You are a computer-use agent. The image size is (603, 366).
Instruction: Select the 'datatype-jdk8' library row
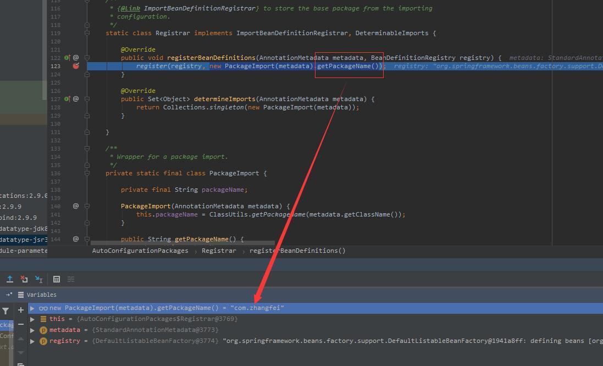(x=24, y=229)
